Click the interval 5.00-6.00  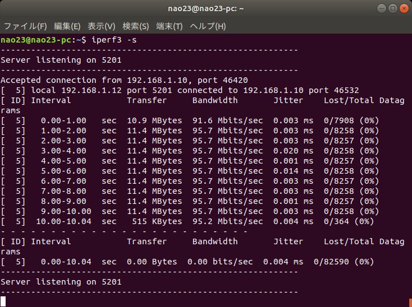point(63,171)
